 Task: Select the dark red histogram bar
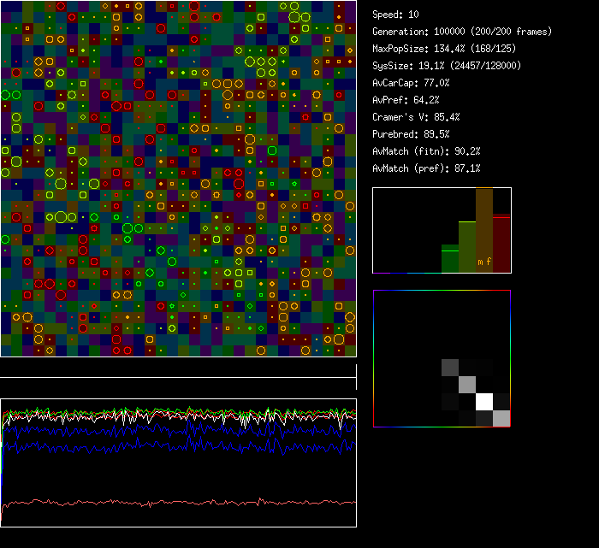click(501, 244)
